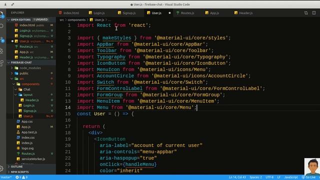The image size is (320, 180).
Task: Collapse the Open Editors section
Action: click(x=20, y=19)
